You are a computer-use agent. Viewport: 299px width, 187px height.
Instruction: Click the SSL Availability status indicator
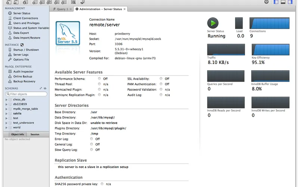coord(161,79)
